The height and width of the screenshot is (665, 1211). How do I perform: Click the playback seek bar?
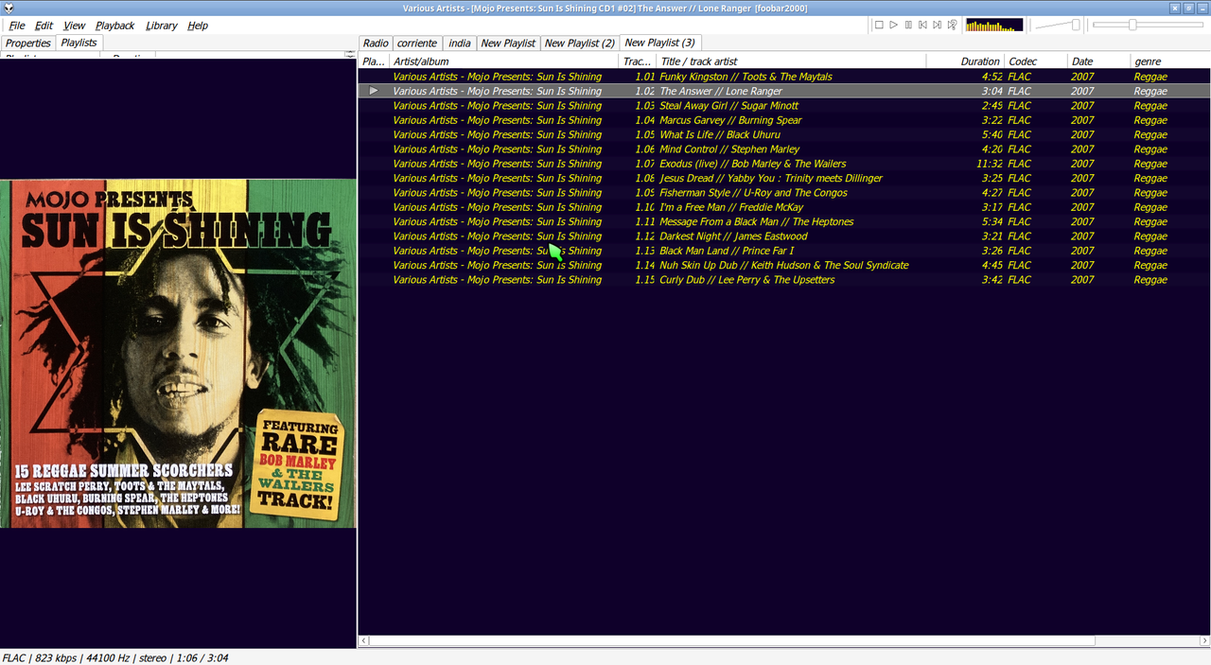click(1149, 26)
